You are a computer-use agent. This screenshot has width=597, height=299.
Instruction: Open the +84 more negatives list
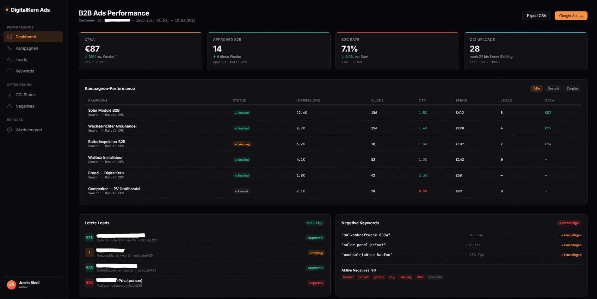click(x=435, y=277)
